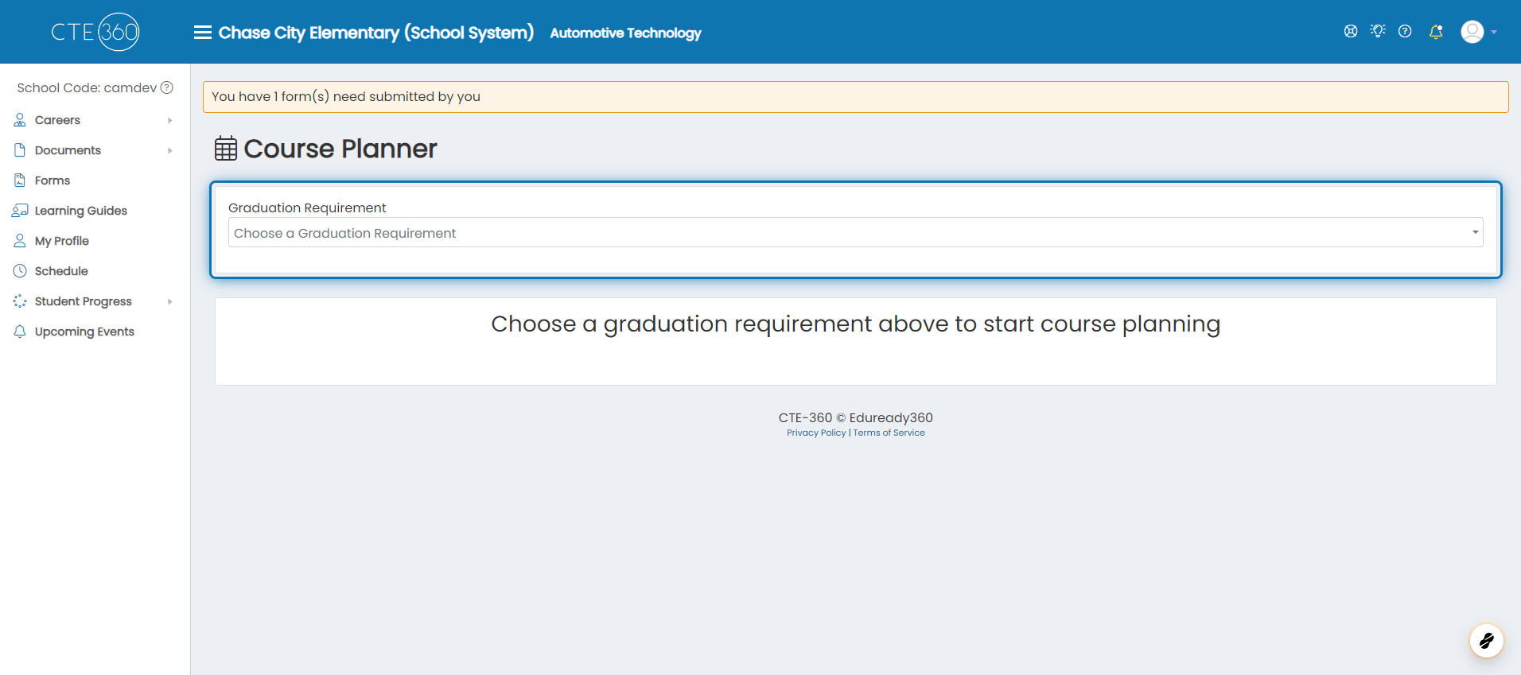The image size is (1521, 675).
Task: Open the user avatar menu
Action: [1472, 32]
